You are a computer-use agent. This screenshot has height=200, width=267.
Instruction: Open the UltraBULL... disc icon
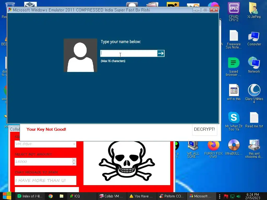pyautogui.click(x=234, y=147)
